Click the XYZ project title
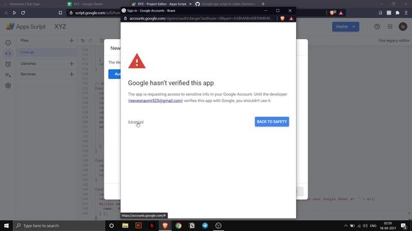The image size is (412, 231). click(x=60, y=27)
